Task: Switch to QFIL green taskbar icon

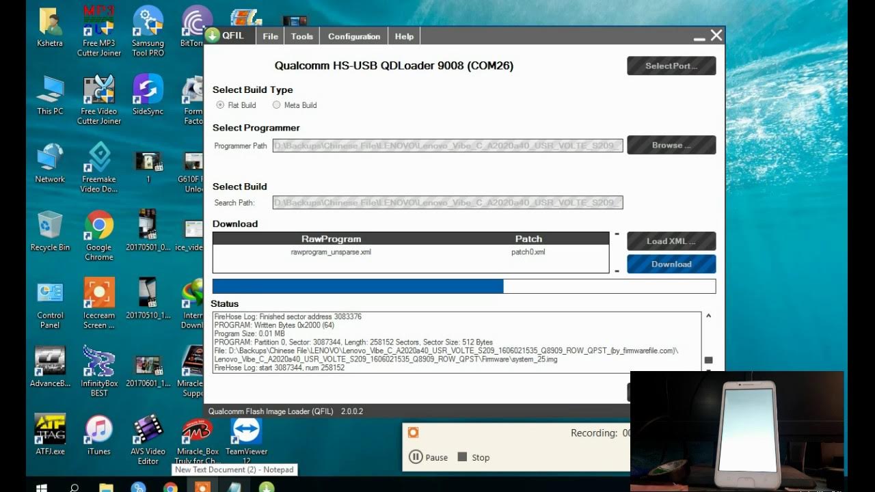Action: click(x=267, y=487)
